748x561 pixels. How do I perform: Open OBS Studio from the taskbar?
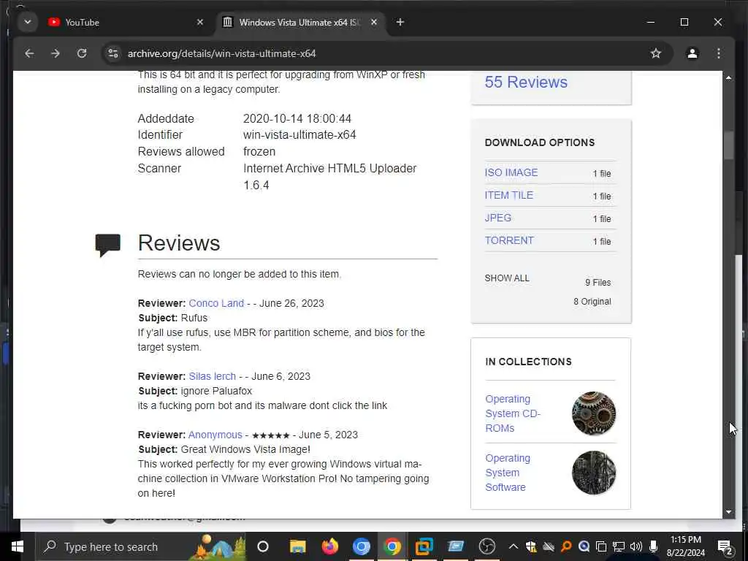[x=486, y=546]
